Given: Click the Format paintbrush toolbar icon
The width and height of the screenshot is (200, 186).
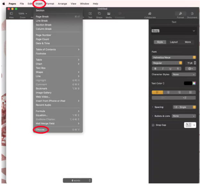Looking at the screenshot, I should (180, 14).
